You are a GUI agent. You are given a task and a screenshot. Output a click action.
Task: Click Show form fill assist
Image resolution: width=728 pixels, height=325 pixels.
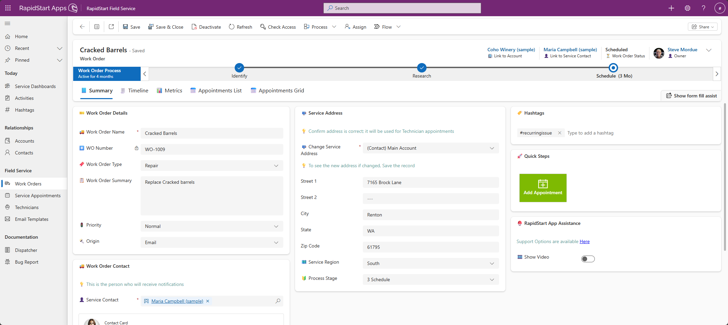(691, 96)
